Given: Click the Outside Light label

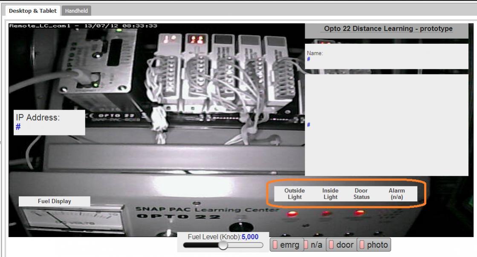Looking at the screenshot, I should [x=295, y=194].
